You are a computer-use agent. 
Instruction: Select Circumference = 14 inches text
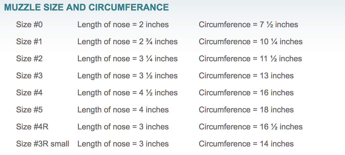click(246, 144)
